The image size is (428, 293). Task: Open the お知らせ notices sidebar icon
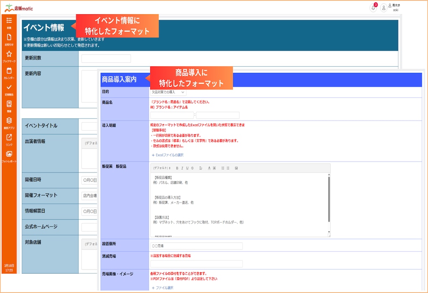tap(9, 39)
